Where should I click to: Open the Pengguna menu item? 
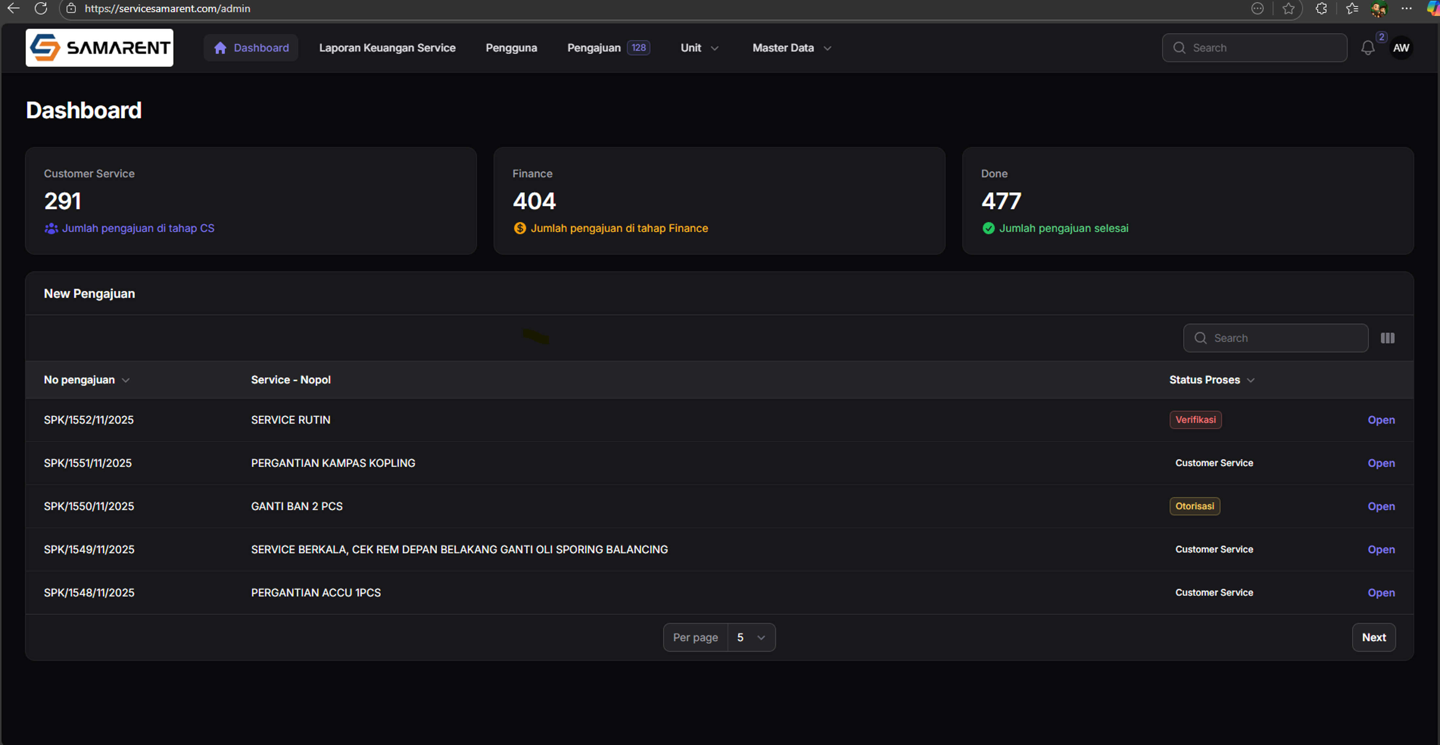coord(511,48)
